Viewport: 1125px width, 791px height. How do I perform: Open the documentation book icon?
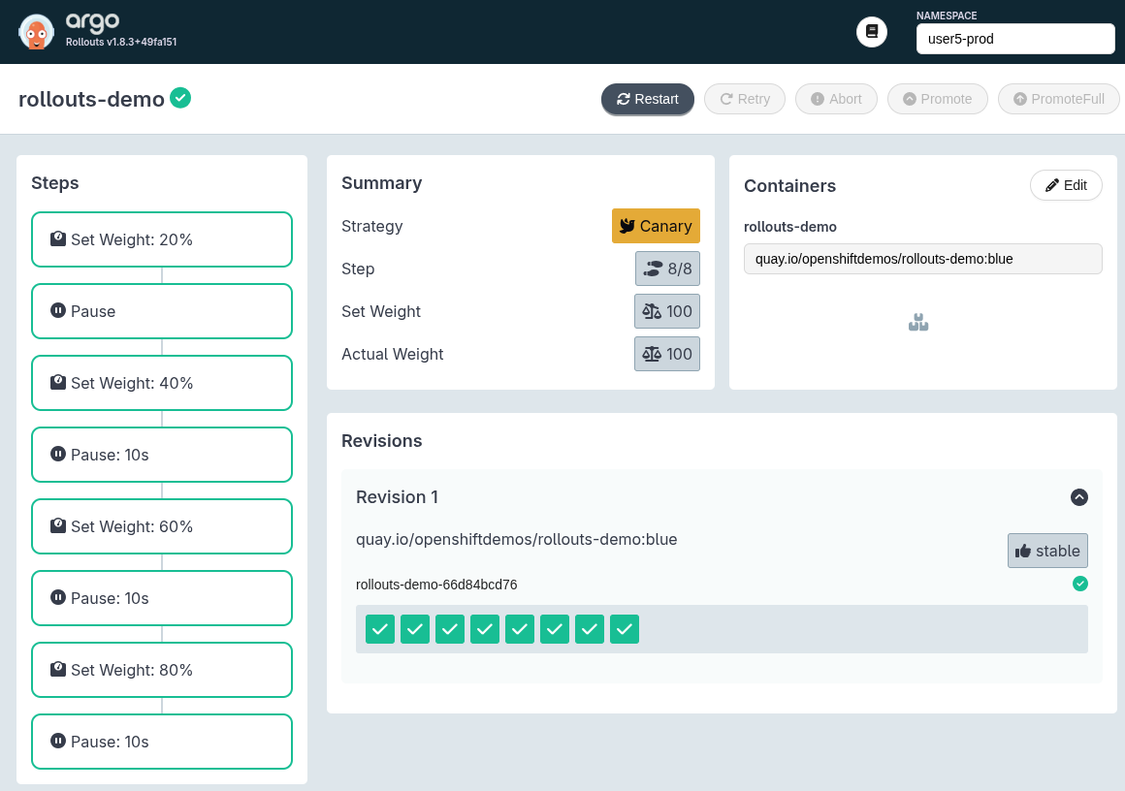(872, 32)
